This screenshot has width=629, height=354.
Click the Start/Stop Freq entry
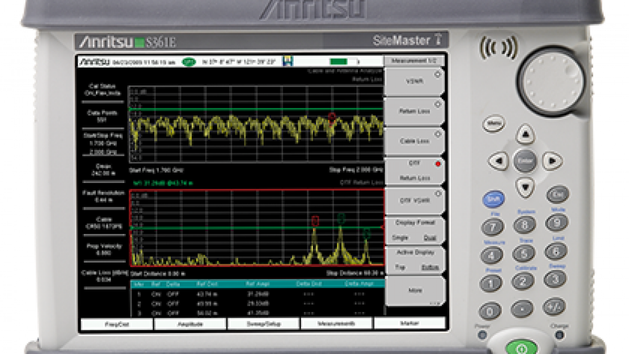pyautogui.click(x=103, y=143)
